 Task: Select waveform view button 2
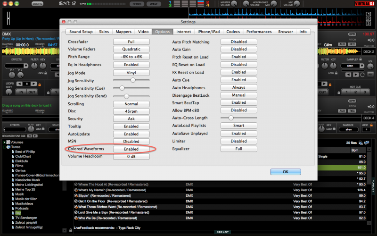[x=369, y=19]
